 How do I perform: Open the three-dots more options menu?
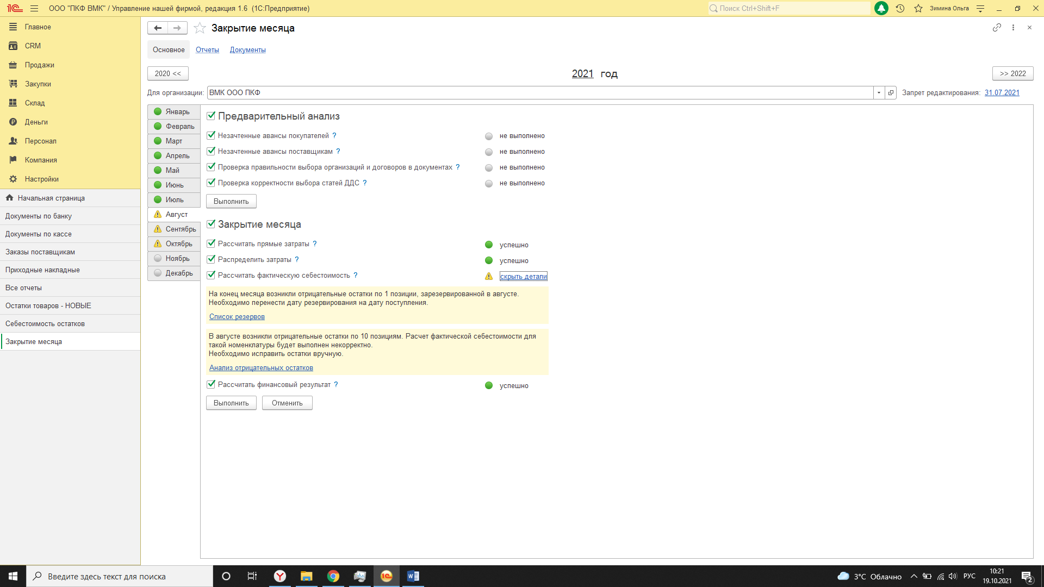1013,28
